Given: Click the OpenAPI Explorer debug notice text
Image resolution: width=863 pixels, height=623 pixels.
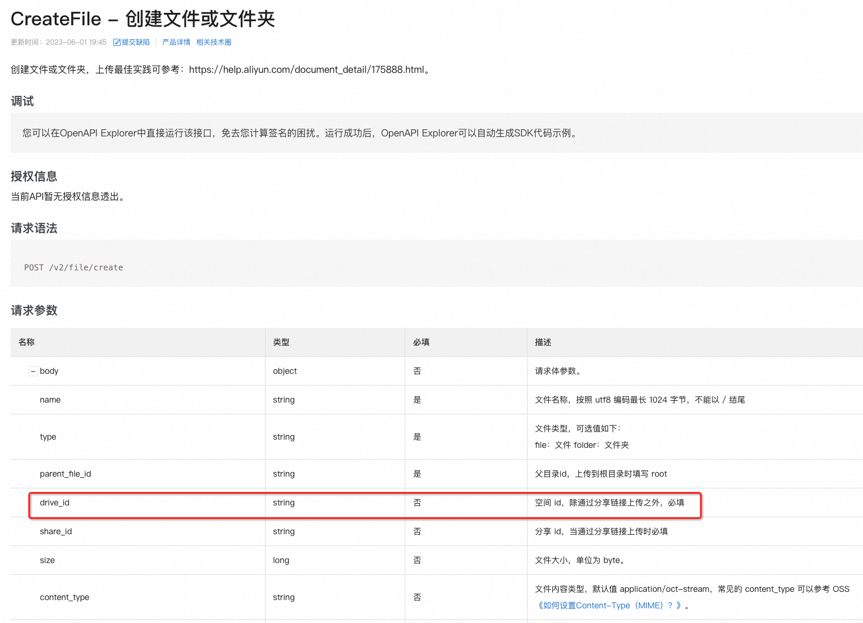Looking at the screenshot, I should pos(301,133).
